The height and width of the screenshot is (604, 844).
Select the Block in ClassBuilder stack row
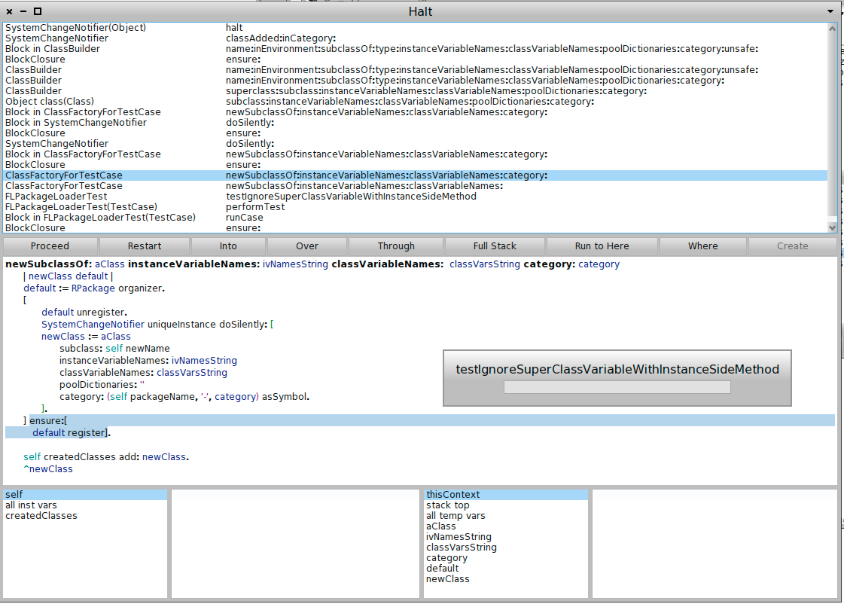pos(416,48)
